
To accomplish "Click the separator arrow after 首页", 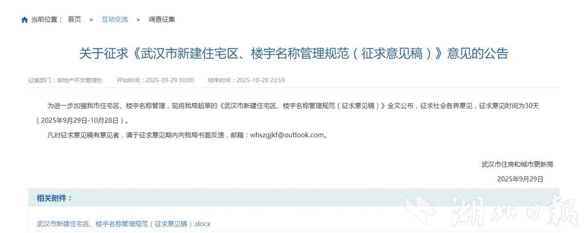I will click(x=91, y=19).
